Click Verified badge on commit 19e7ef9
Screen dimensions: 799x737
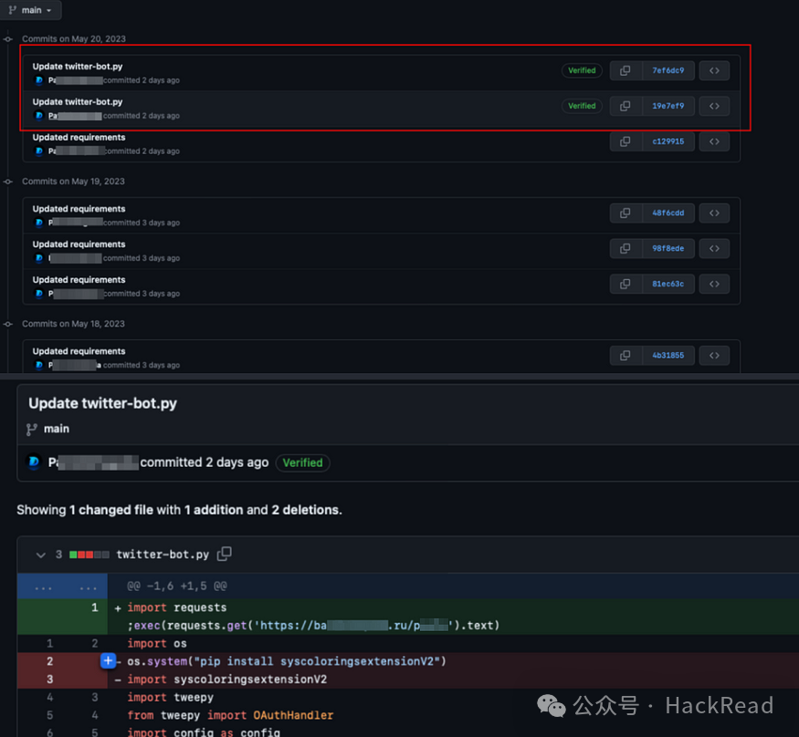click(582, 106)
